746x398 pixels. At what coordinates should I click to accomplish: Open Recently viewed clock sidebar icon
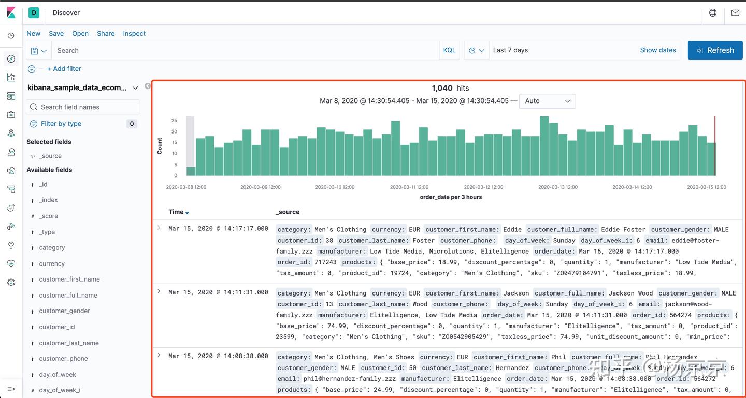[11, 36]
